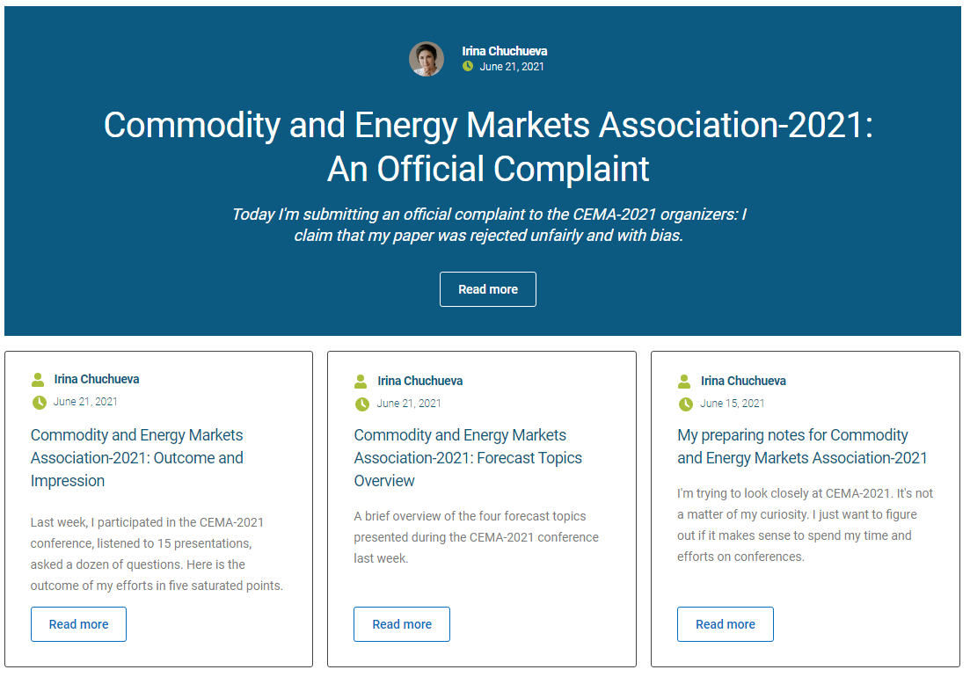The image size is (970, 677).
Task: Click the person icon in the Outcome and Impression card
Action: point(38,380)
